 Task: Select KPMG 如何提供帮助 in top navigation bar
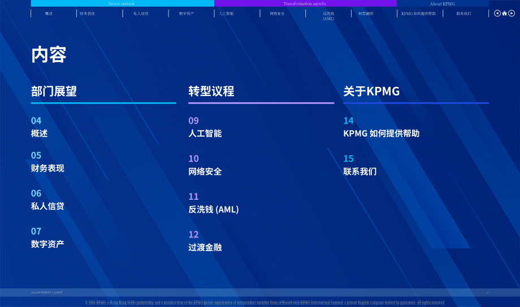tap(418, 14)
